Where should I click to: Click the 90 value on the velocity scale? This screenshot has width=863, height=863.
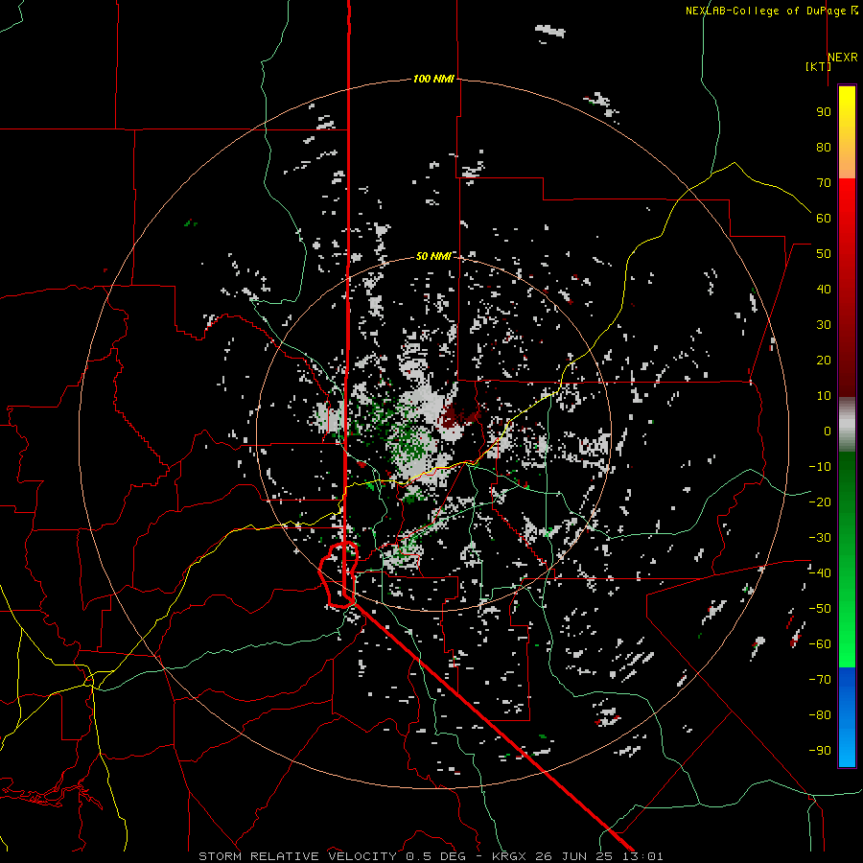click(x=824, y=112)
